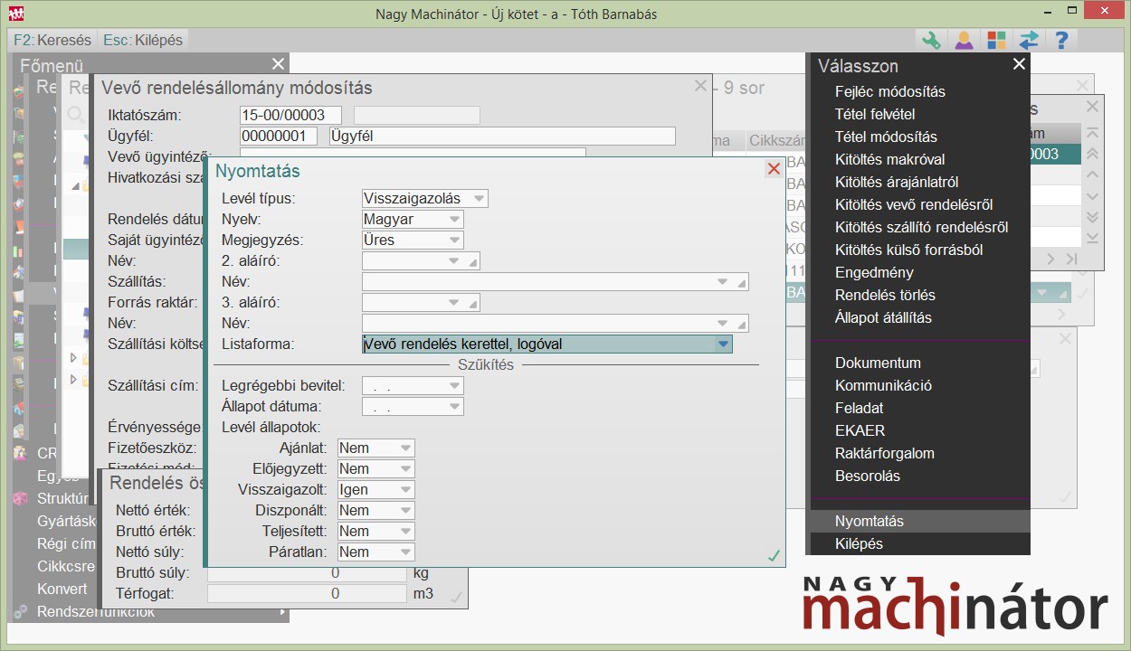Close the Nyomtatás dialog with red X

773,169
